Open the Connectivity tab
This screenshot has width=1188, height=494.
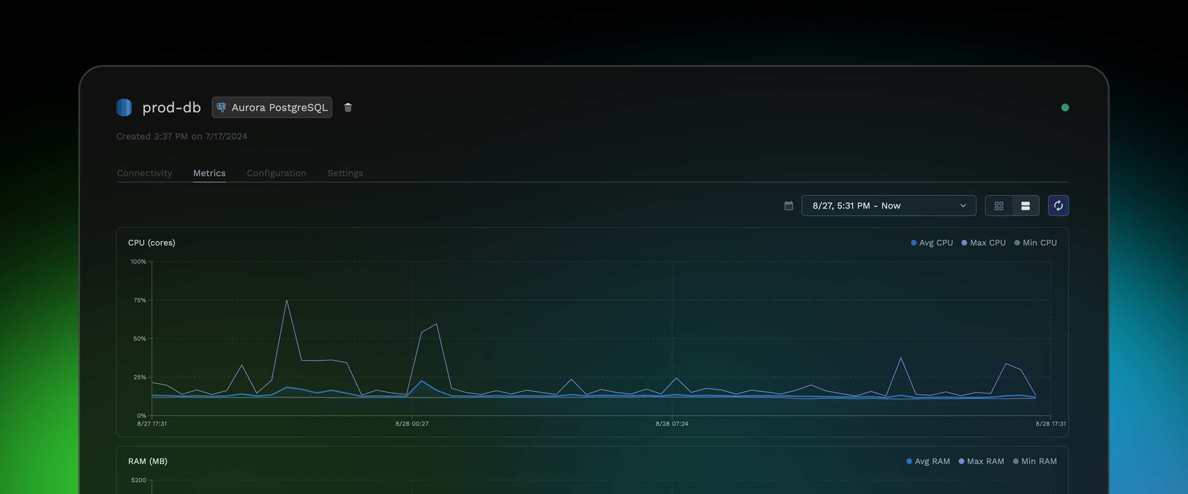[x=144, y=173]
